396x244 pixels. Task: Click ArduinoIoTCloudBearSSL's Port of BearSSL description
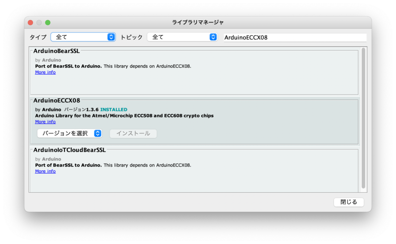[x=113, y=165]
